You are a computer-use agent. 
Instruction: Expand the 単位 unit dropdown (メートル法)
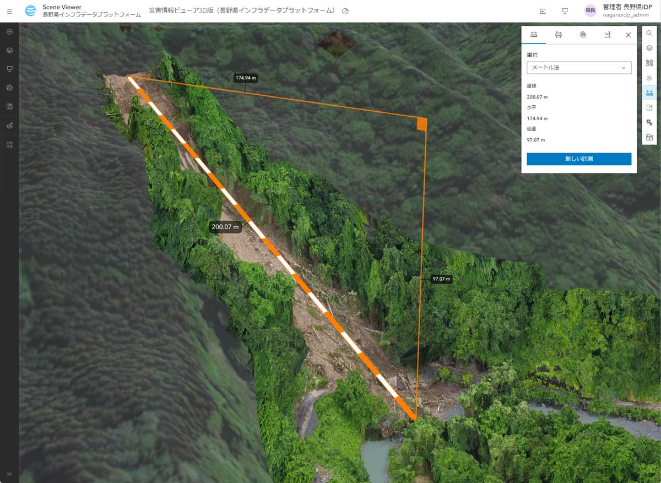point(578,68)
